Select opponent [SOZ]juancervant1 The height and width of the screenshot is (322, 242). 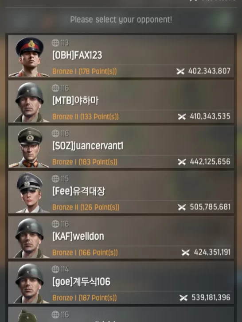point(121,147)
